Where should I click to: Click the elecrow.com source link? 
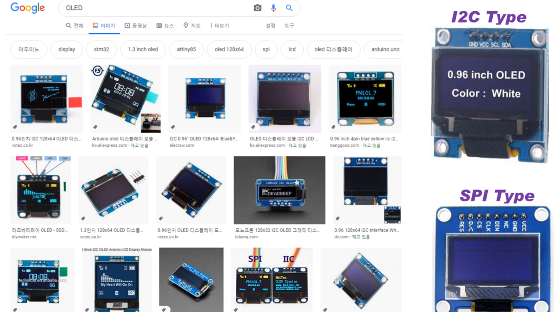(x=182, y=146)
